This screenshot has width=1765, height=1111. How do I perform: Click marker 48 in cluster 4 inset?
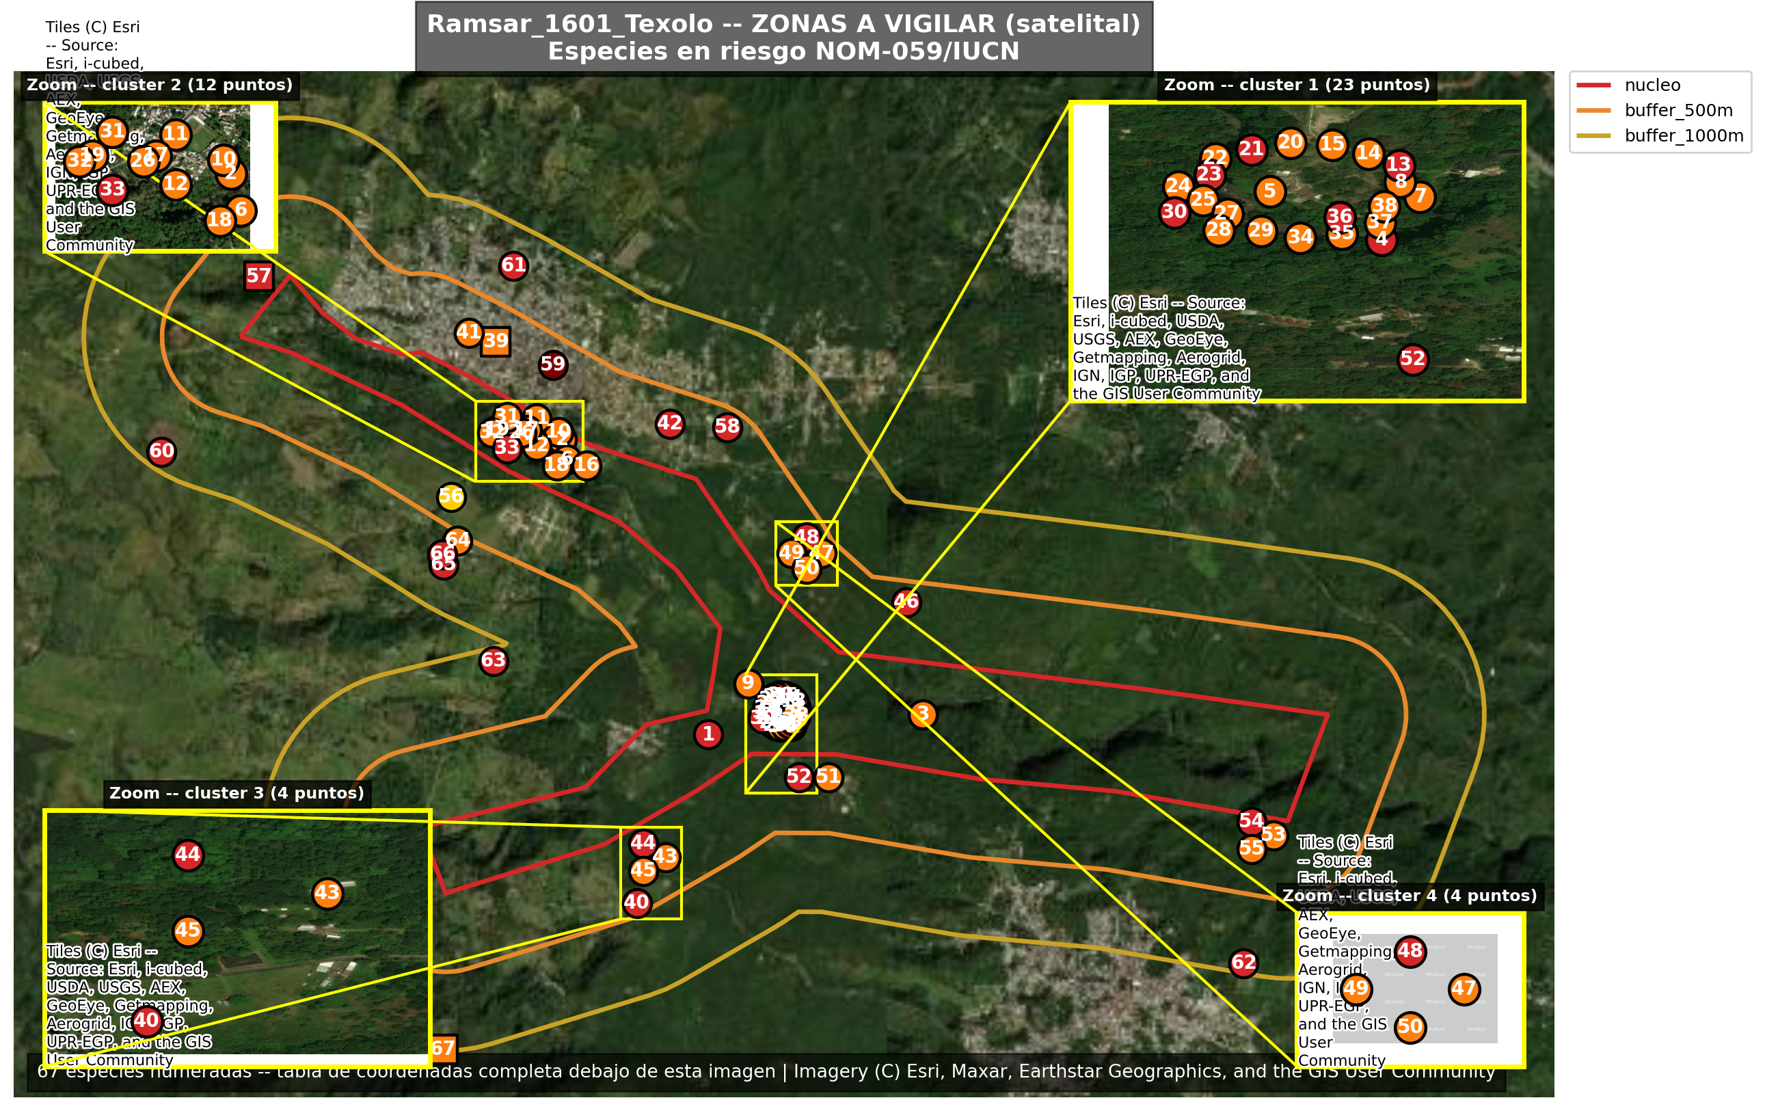(x=1410, y=952)
